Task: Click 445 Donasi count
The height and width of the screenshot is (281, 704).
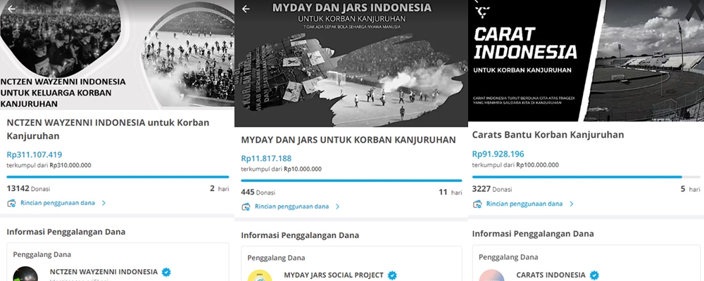Action: click(x=258, y=192)
